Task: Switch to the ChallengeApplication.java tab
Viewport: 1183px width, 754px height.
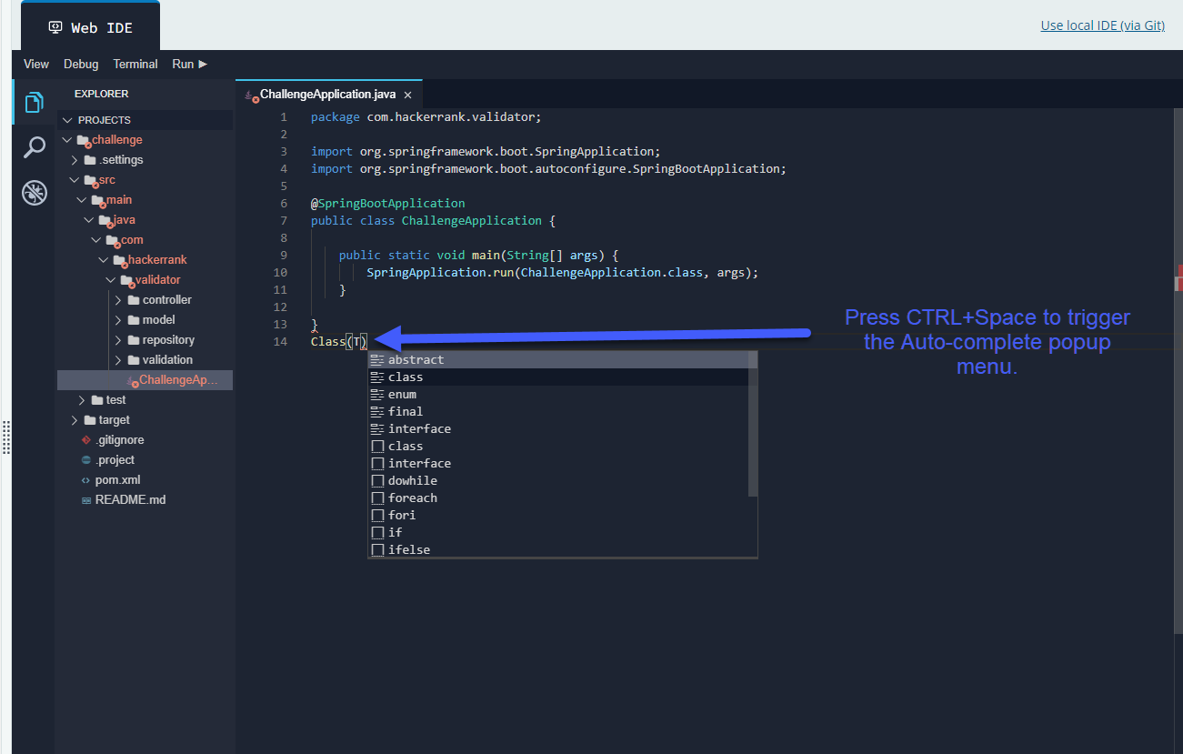Action: coord(327,94)
